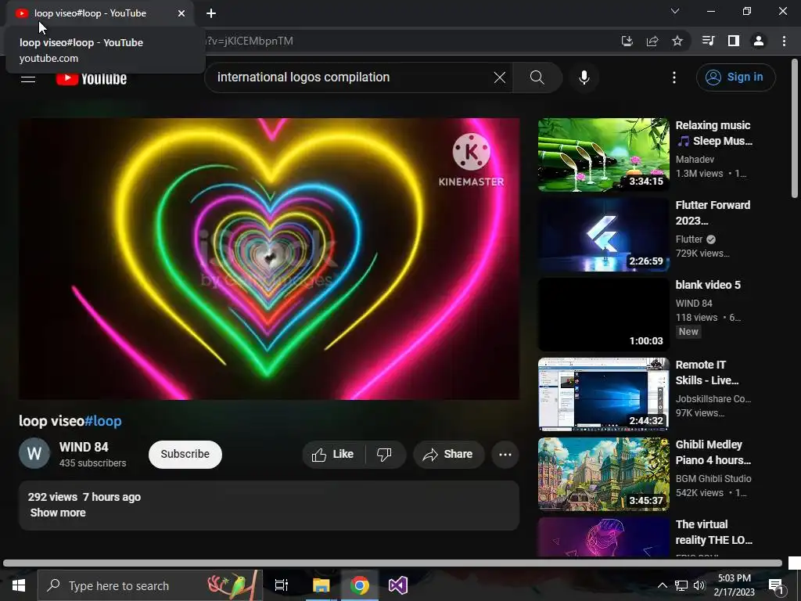Clear the search text with X icon
Viewport: 801px width, 601px height.
click(x=500, y=77)
